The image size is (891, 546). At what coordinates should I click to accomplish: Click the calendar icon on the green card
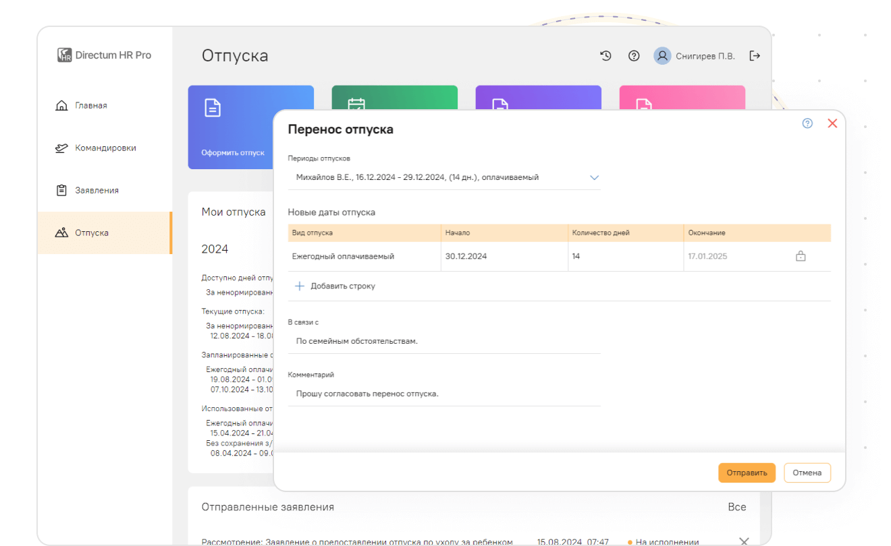tap(356, 104)
